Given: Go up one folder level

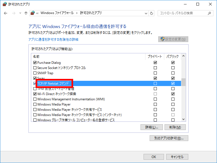Looking at the screenshot, I should pos(26,13).
